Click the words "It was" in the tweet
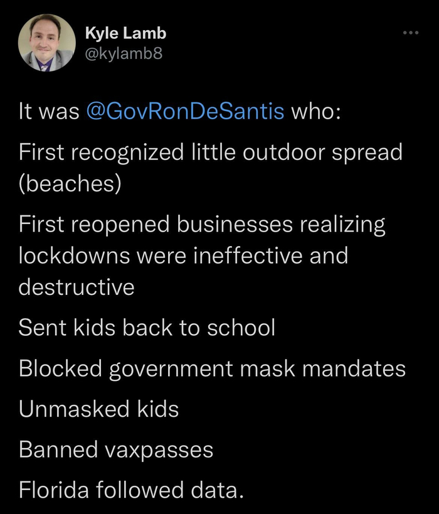Screen dimensions: 439x514 coord(48,112)
